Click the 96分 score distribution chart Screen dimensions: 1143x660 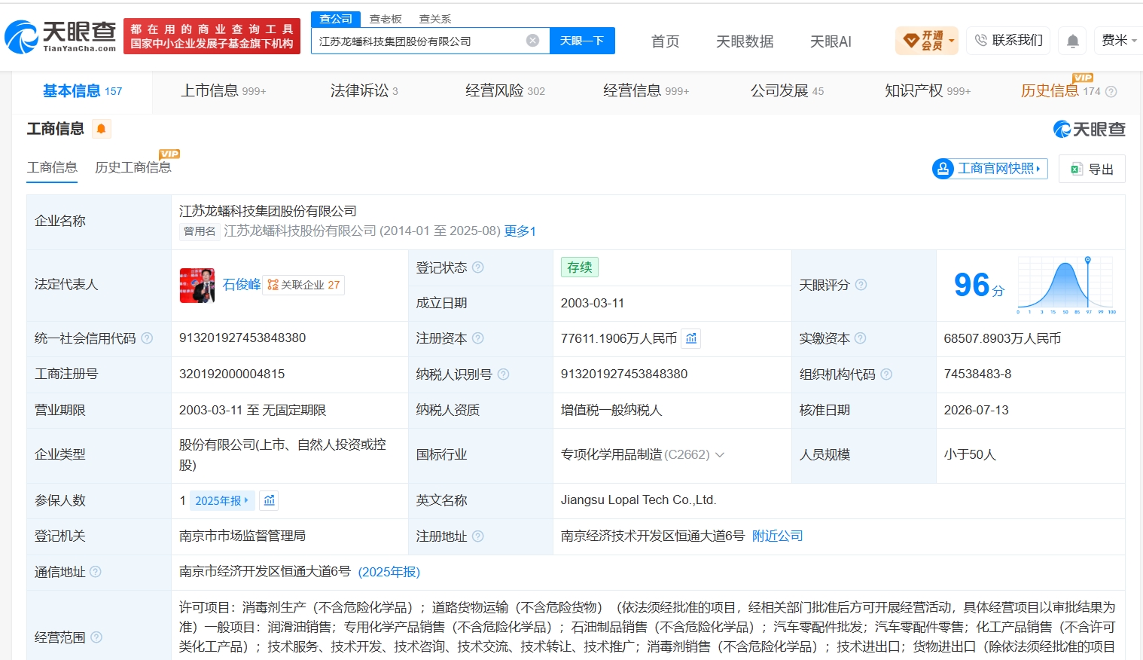pos(1066,285)
